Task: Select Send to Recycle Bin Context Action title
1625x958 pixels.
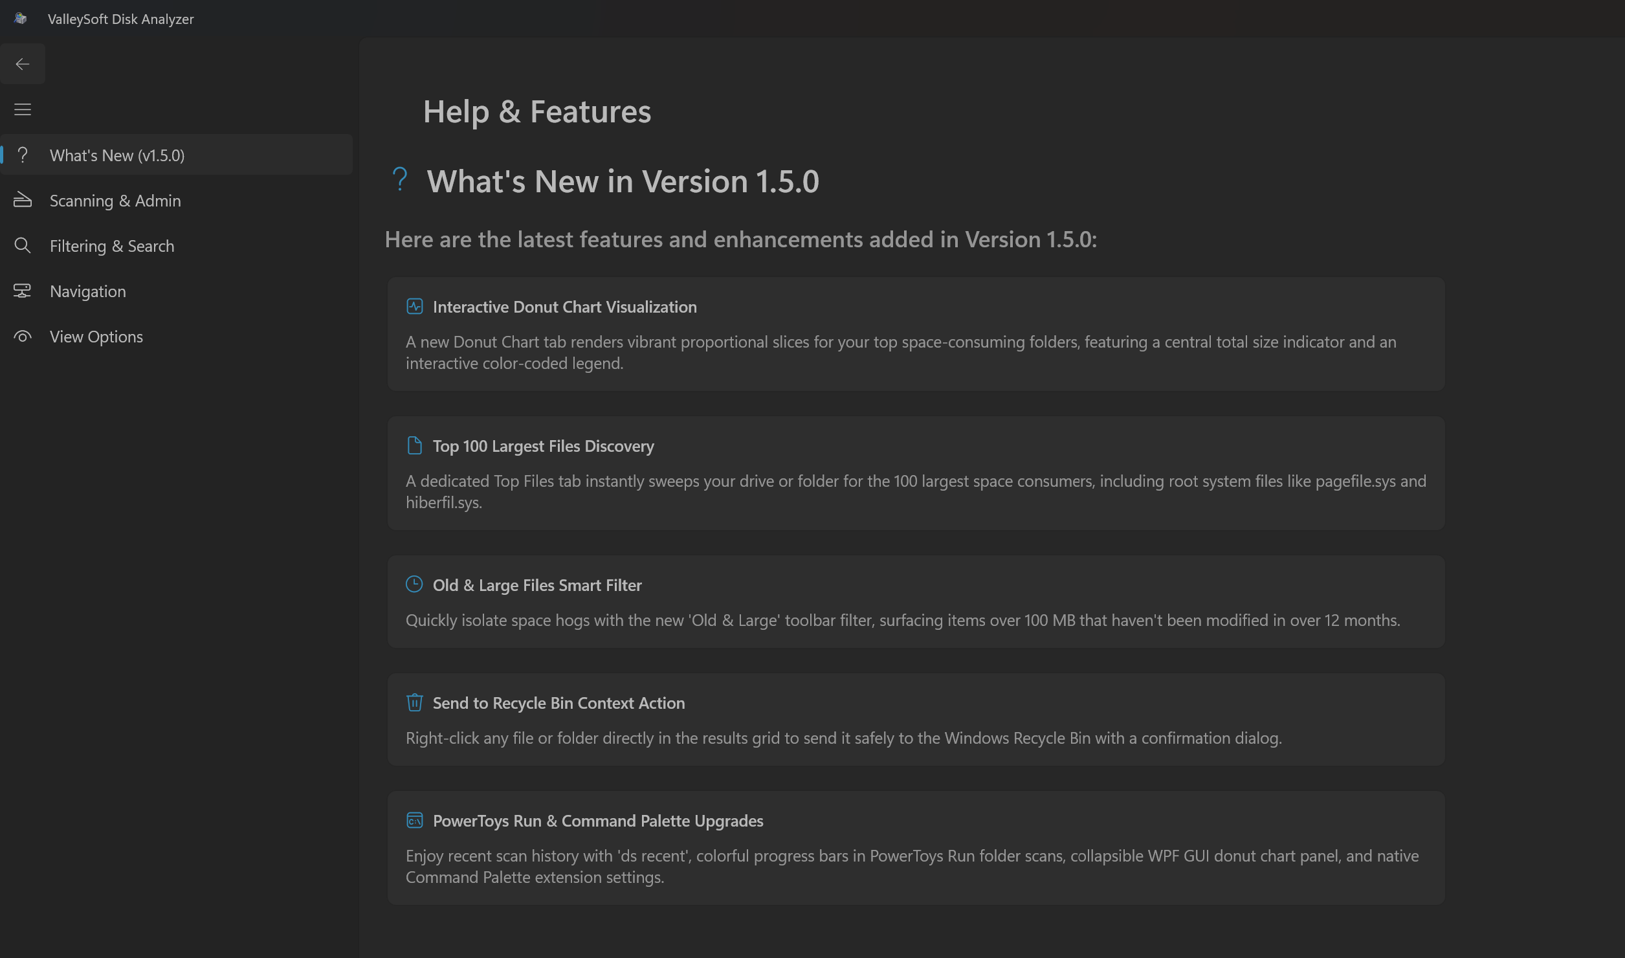Action: click(558, 703)
